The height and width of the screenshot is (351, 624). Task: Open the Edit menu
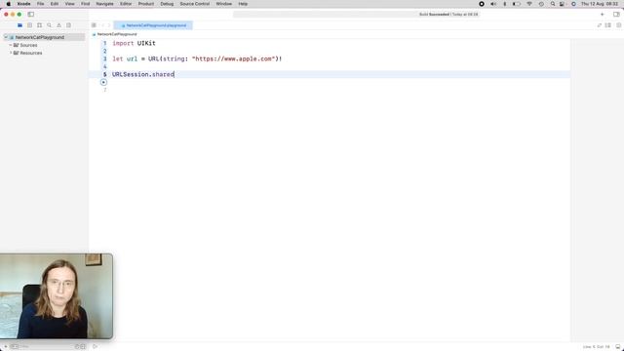tap(55, 4)
